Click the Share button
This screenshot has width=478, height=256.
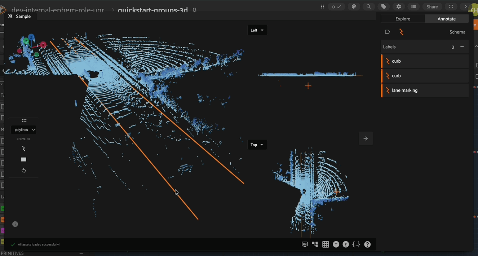(432, 6)
